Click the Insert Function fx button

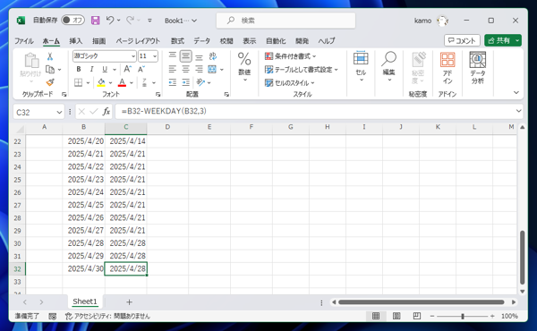(x=107, y=111)
